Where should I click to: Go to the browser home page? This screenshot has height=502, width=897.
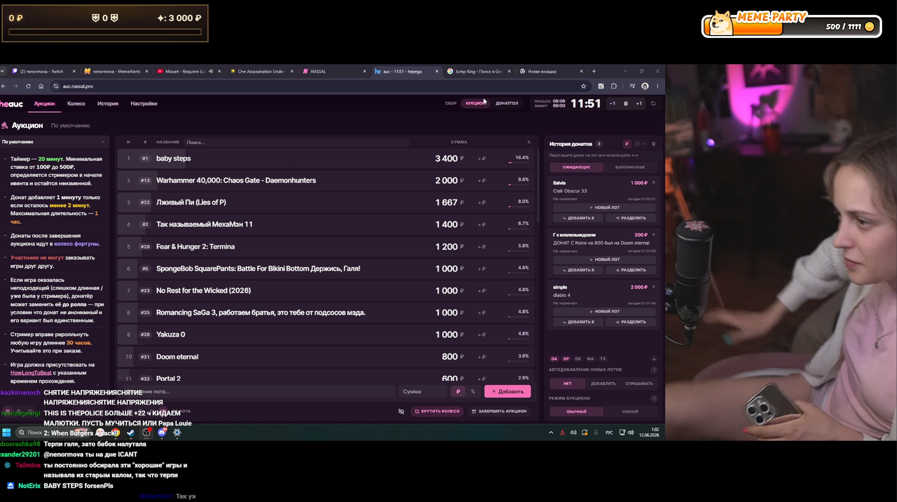click(x=41, y=86)
